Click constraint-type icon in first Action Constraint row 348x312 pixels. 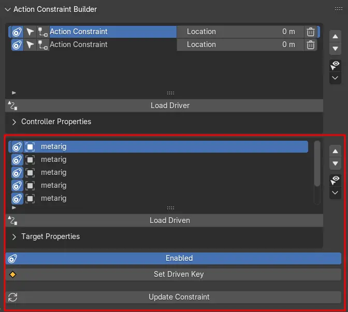(x=43, y=32)
